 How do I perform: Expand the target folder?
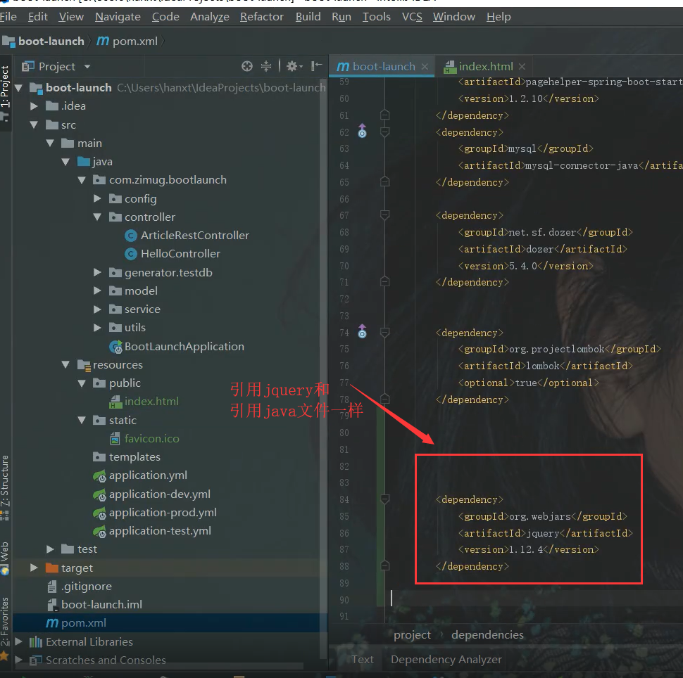[x=34, y=568]
